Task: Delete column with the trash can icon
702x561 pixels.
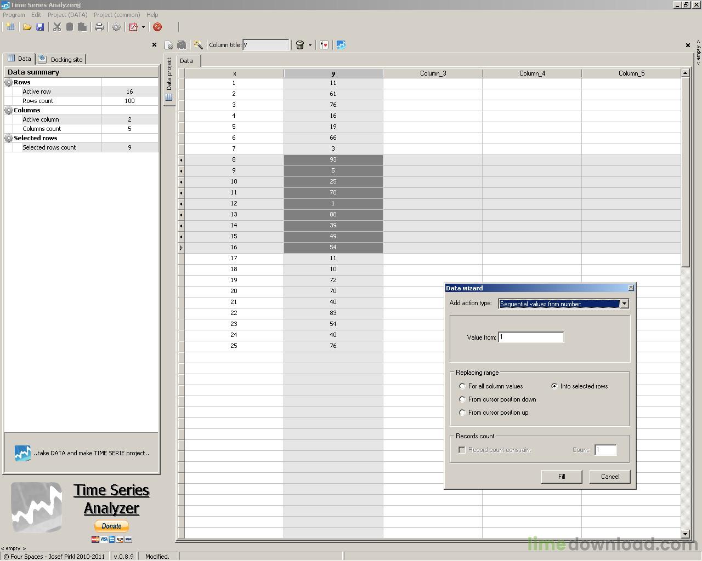Action: coord(299,45)
